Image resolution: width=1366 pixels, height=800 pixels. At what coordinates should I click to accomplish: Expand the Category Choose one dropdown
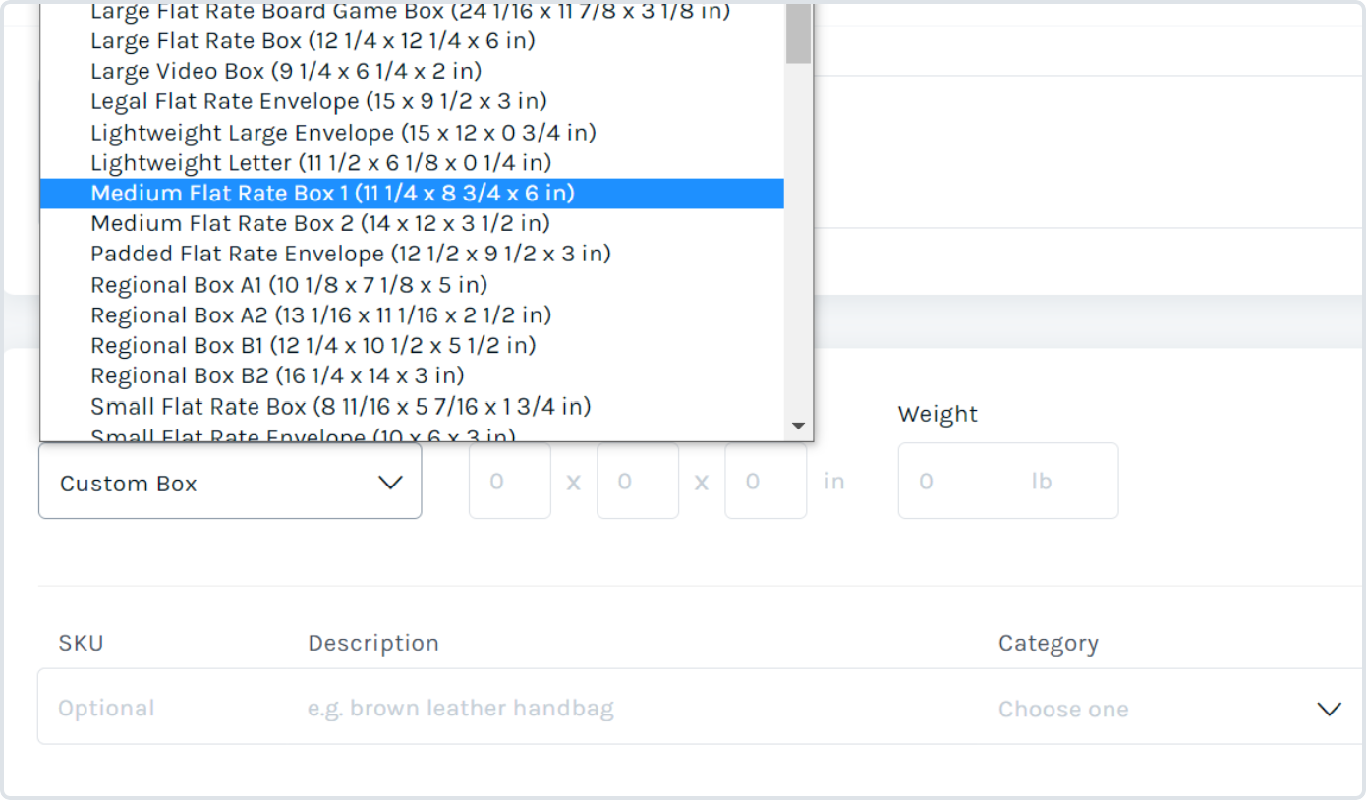coord(1169,709)
